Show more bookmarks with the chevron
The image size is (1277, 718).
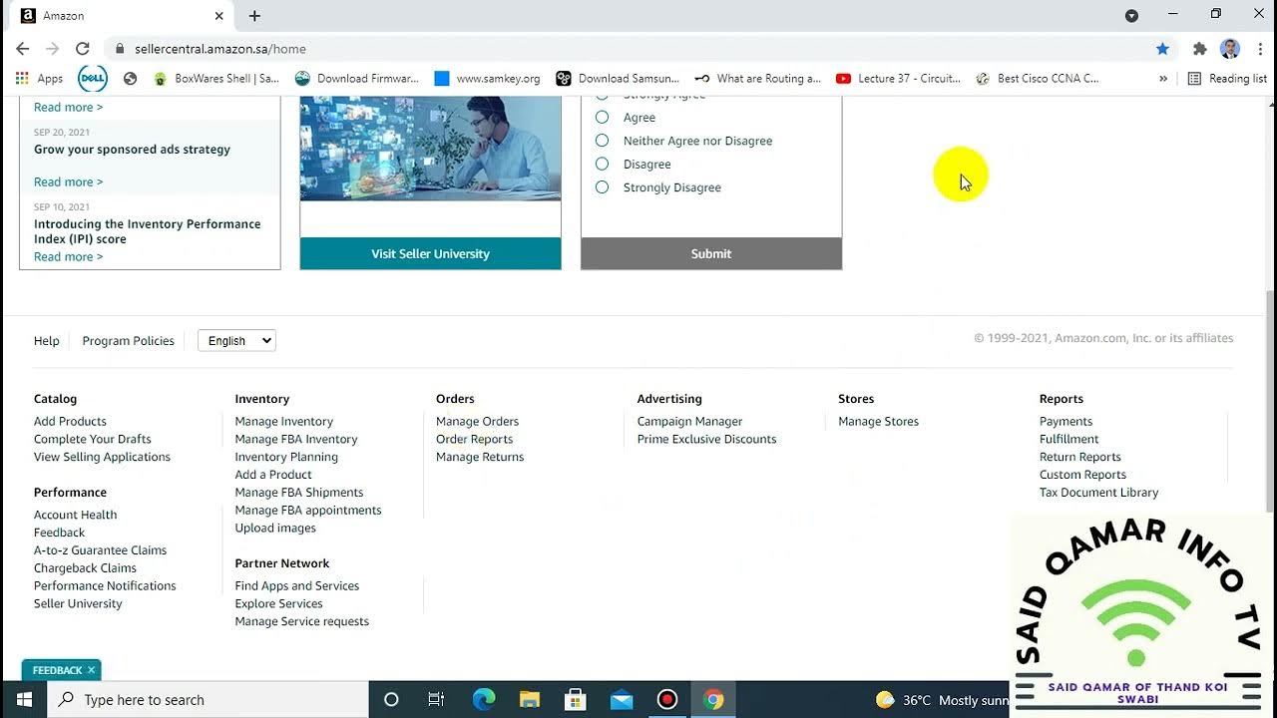click(1163, 78)
